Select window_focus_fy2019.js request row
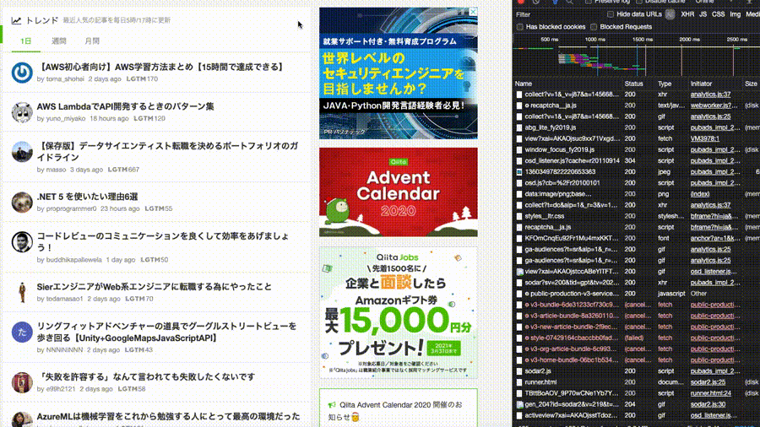 (637, 150)
